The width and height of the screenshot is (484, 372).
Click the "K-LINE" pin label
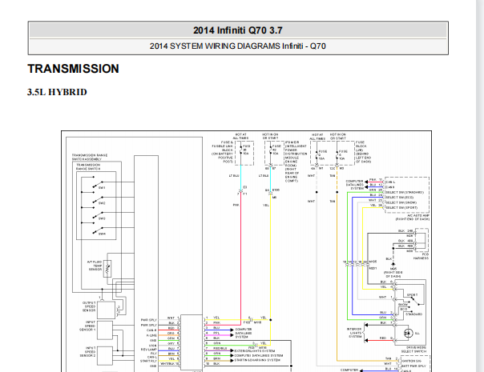point(151,335)
